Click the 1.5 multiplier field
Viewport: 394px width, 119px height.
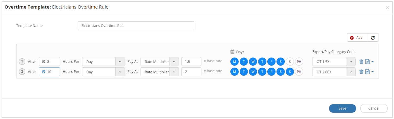click(x=191, y=62)
